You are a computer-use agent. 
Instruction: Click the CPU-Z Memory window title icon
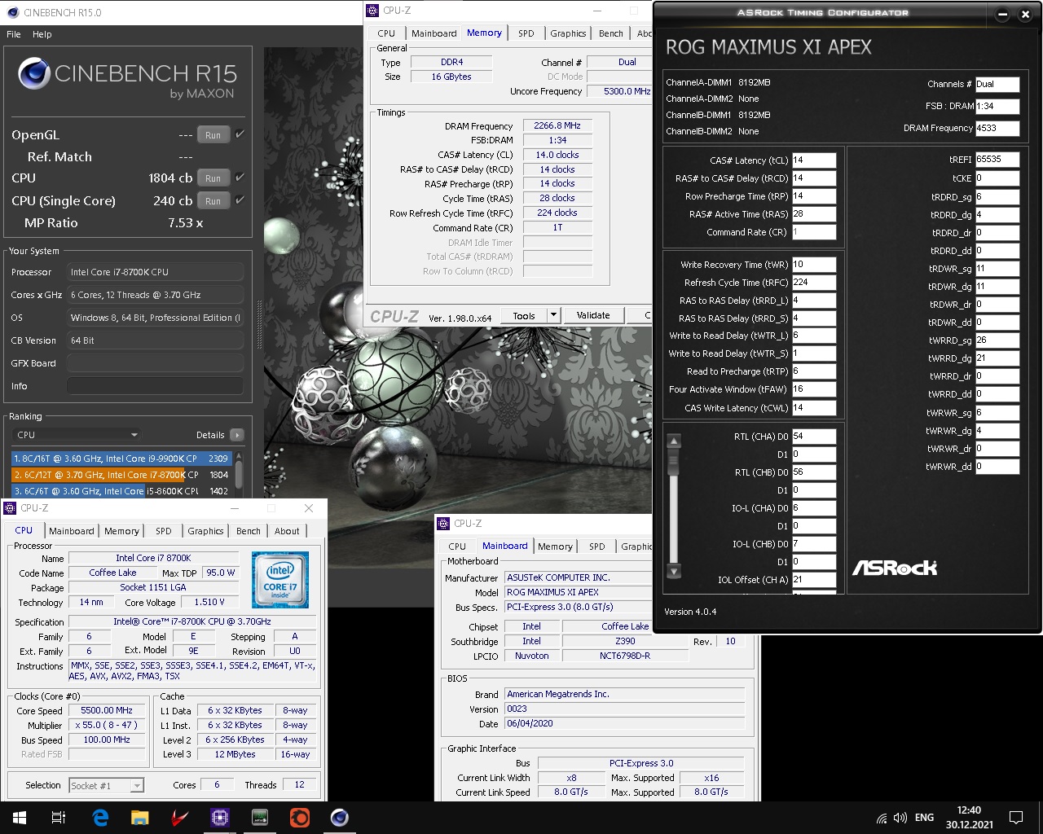[372, 10]
